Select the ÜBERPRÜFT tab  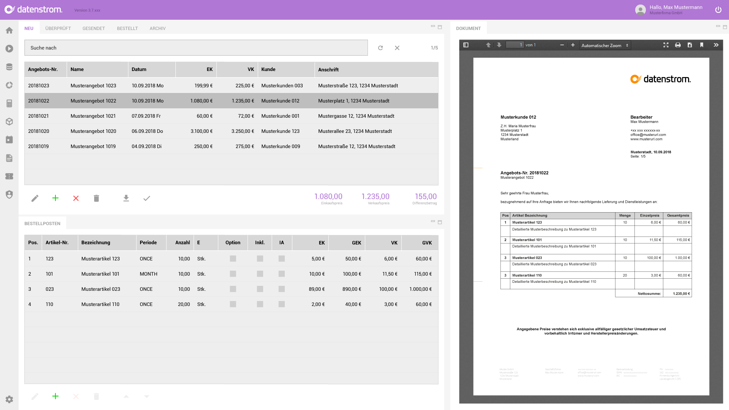58,28
